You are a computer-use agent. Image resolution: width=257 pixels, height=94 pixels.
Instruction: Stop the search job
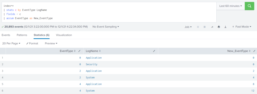(x=205, y=27)
